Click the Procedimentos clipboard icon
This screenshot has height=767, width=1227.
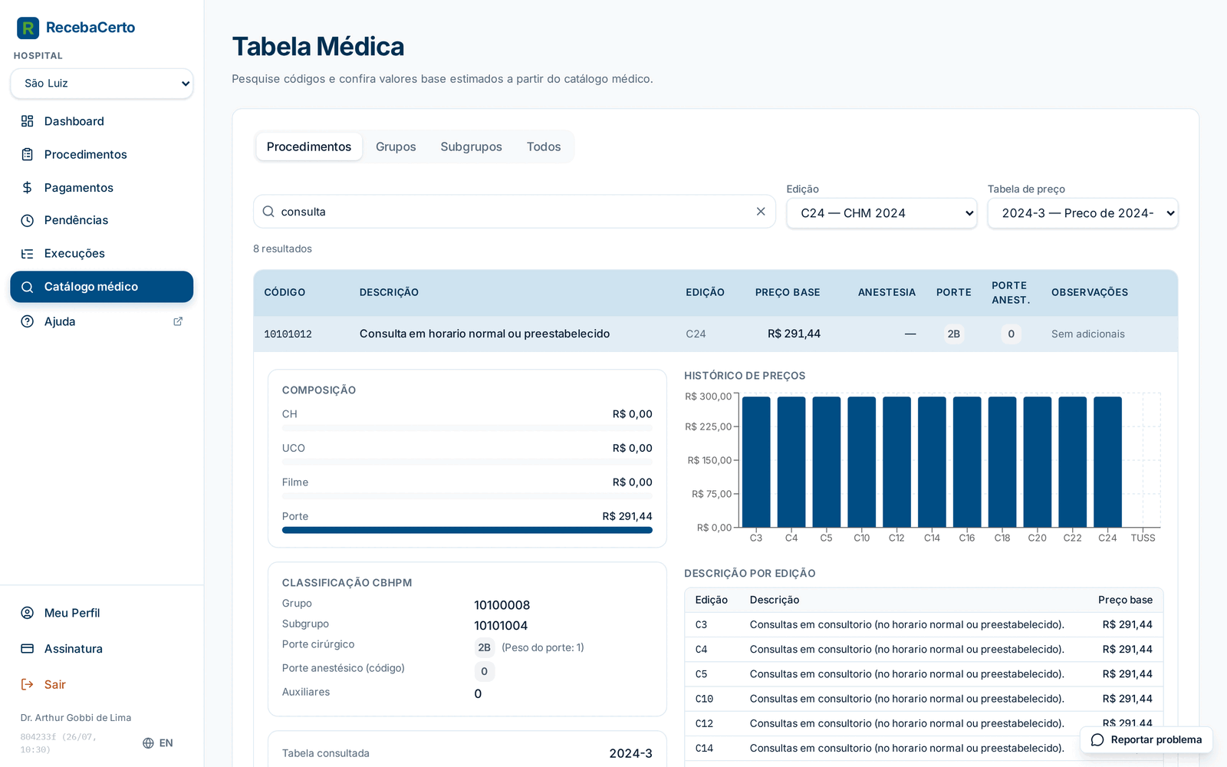click(28, 154)
